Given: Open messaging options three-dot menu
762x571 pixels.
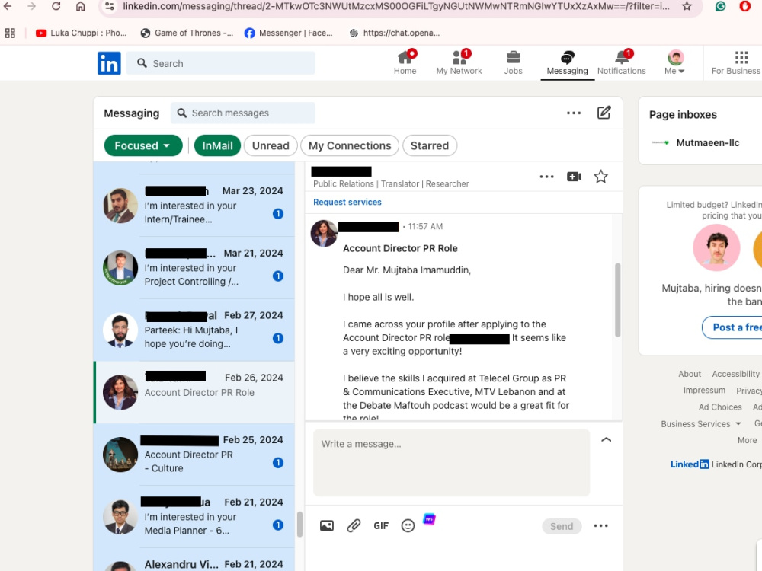Looking at the screenshot, I should [574, 113].
